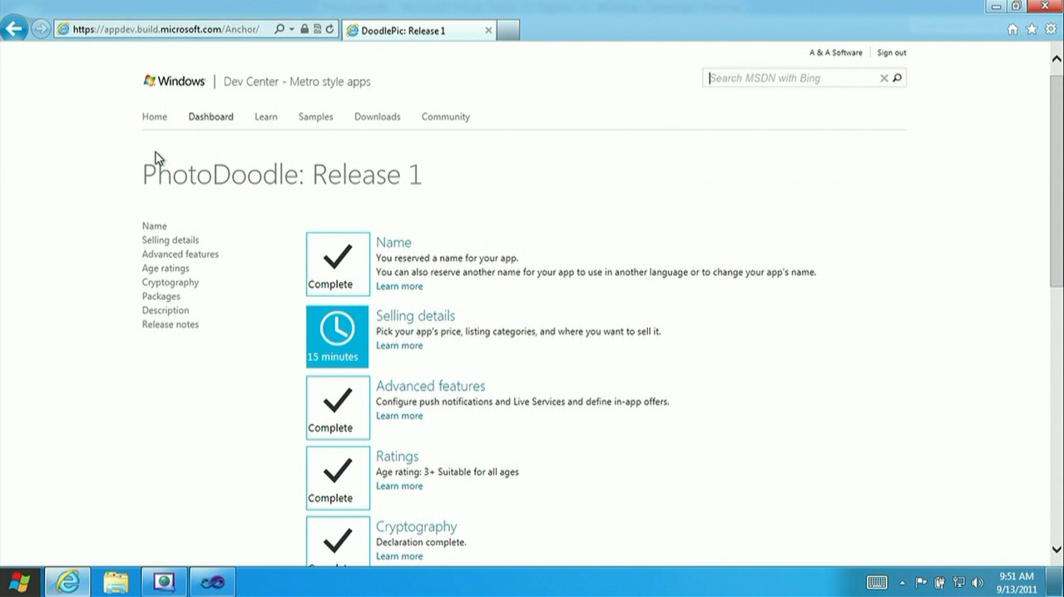The height and width of the screenshot is (597, 1064).
Task: Click the Sign out link
Action: click(x=891, y=52)
